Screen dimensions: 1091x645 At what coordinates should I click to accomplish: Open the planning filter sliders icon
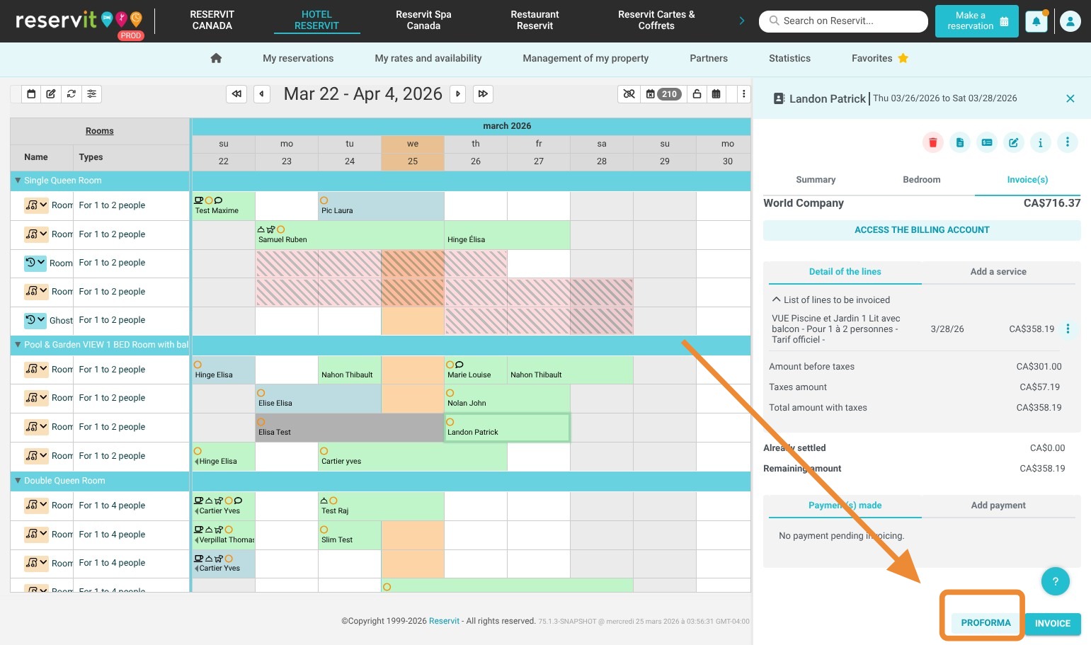pos(91,93)
